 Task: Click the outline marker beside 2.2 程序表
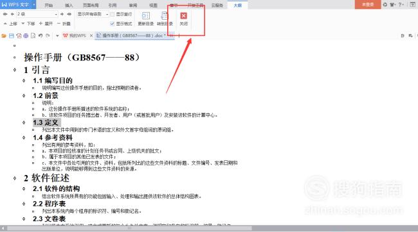[x=24, y=204]
